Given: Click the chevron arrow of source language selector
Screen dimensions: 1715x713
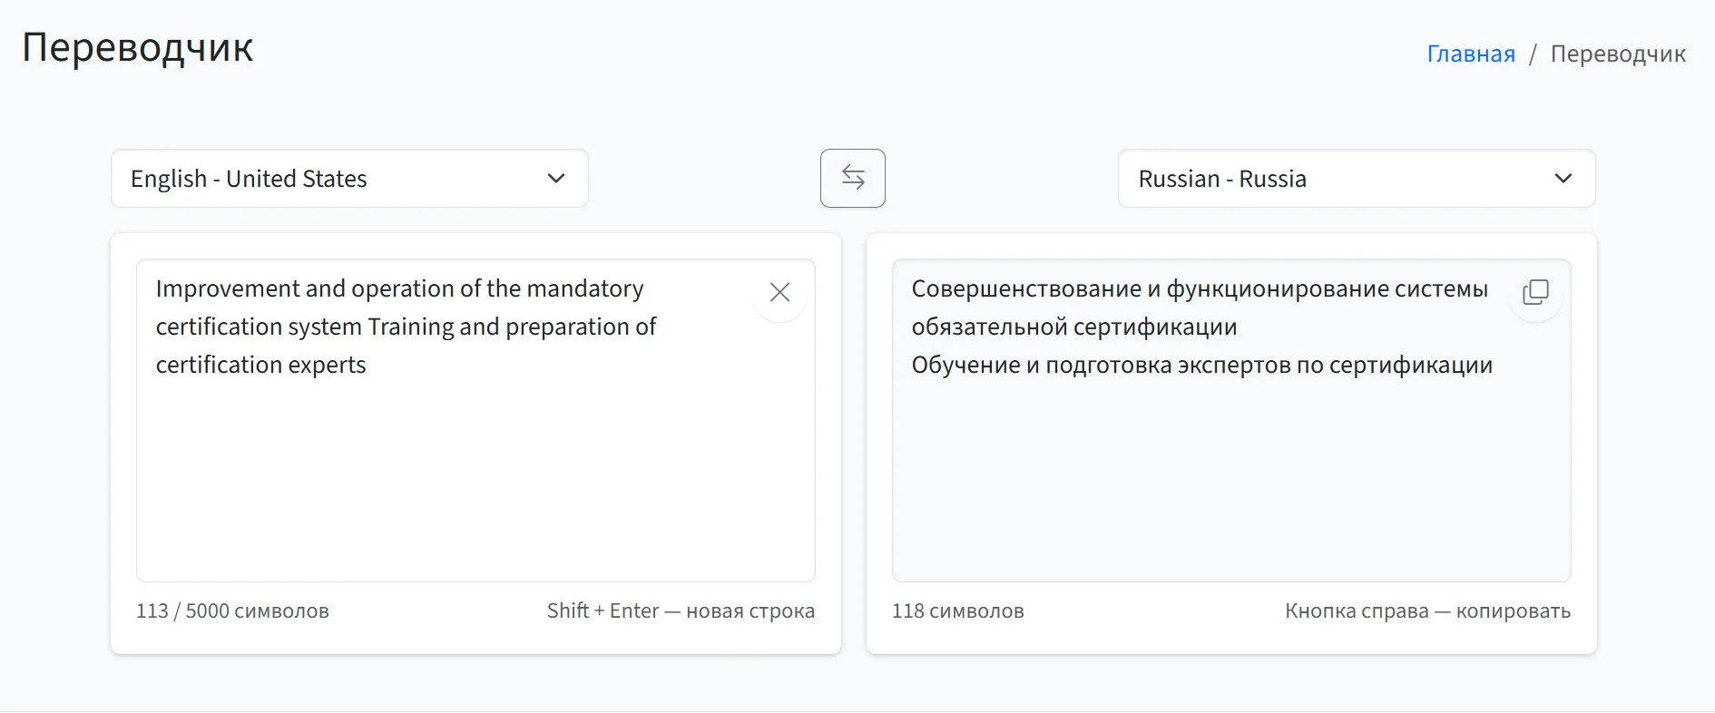Looking at the screenshot, I should (x=556, y=179).
